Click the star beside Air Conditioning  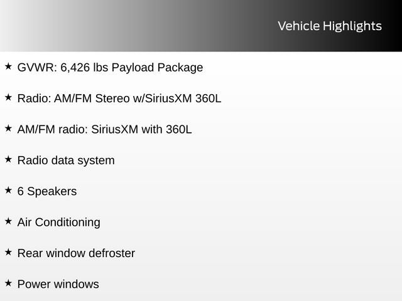tap(8, 221)
